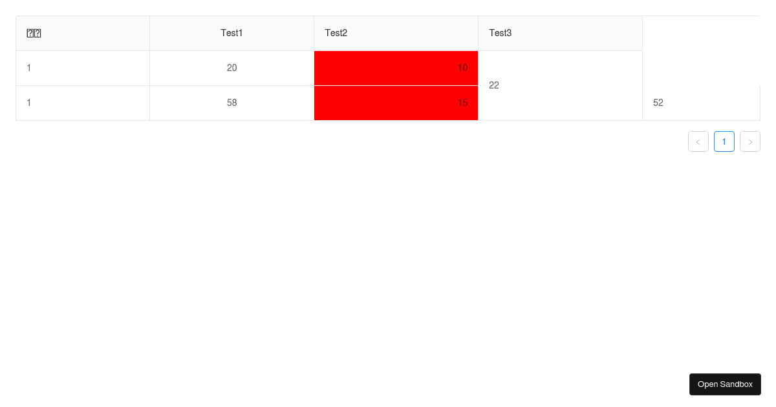Click the cell showing 20

coord(232,68)
